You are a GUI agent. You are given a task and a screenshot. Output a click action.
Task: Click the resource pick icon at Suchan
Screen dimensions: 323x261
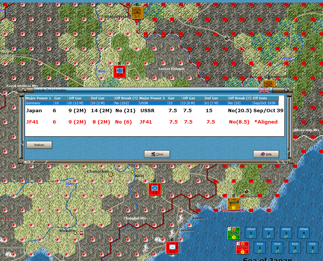coord(247,191)
